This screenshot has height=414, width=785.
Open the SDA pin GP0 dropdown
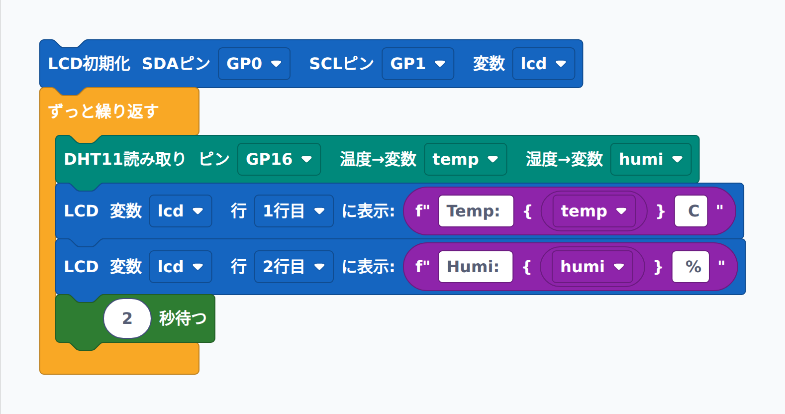(254, 64)
